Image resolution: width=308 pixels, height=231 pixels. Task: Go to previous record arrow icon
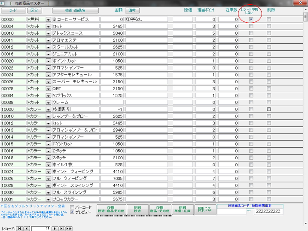point(27,229)
